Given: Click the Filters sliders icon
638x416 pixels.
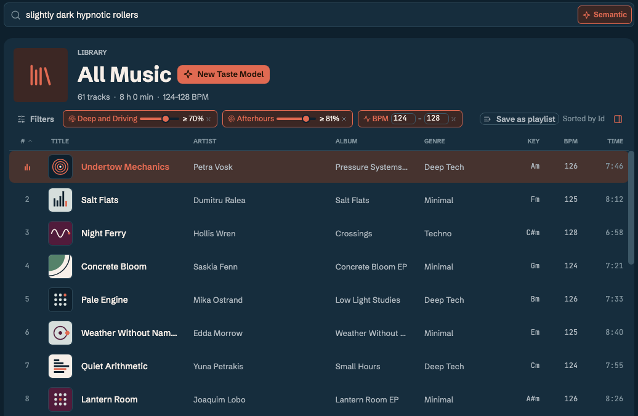Looking at the screenshot, I should pyautogui.click(x=21, y=119).
